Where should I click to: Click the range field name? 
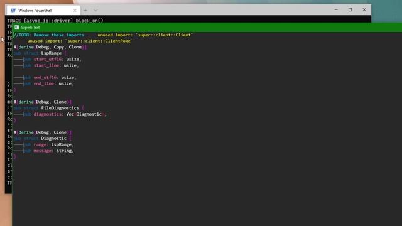coord(40,145)
